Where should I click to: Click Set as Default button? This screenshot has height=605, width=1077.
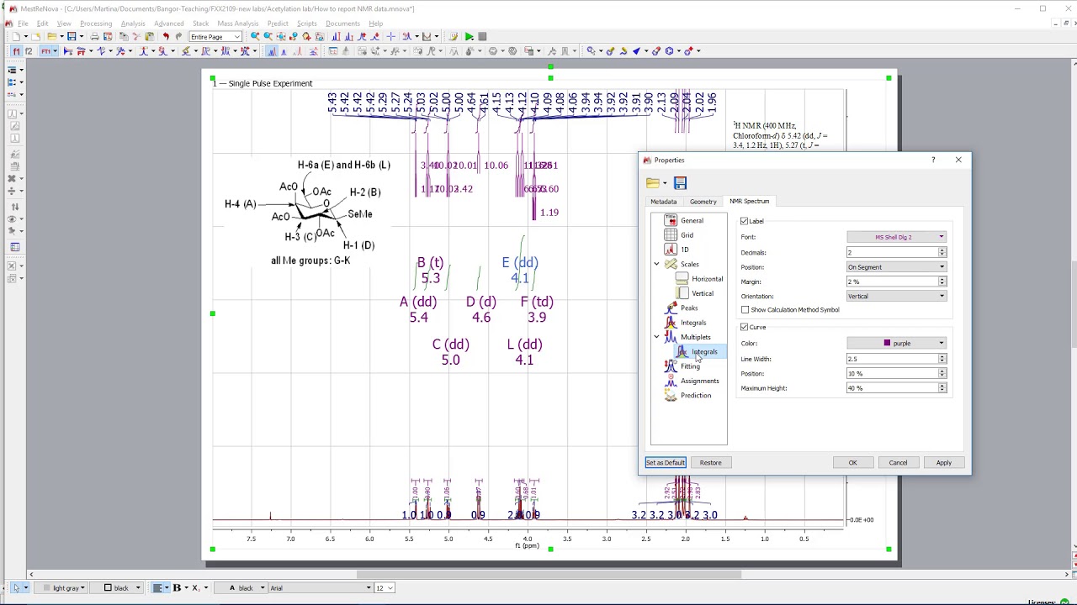click(666, 463)
